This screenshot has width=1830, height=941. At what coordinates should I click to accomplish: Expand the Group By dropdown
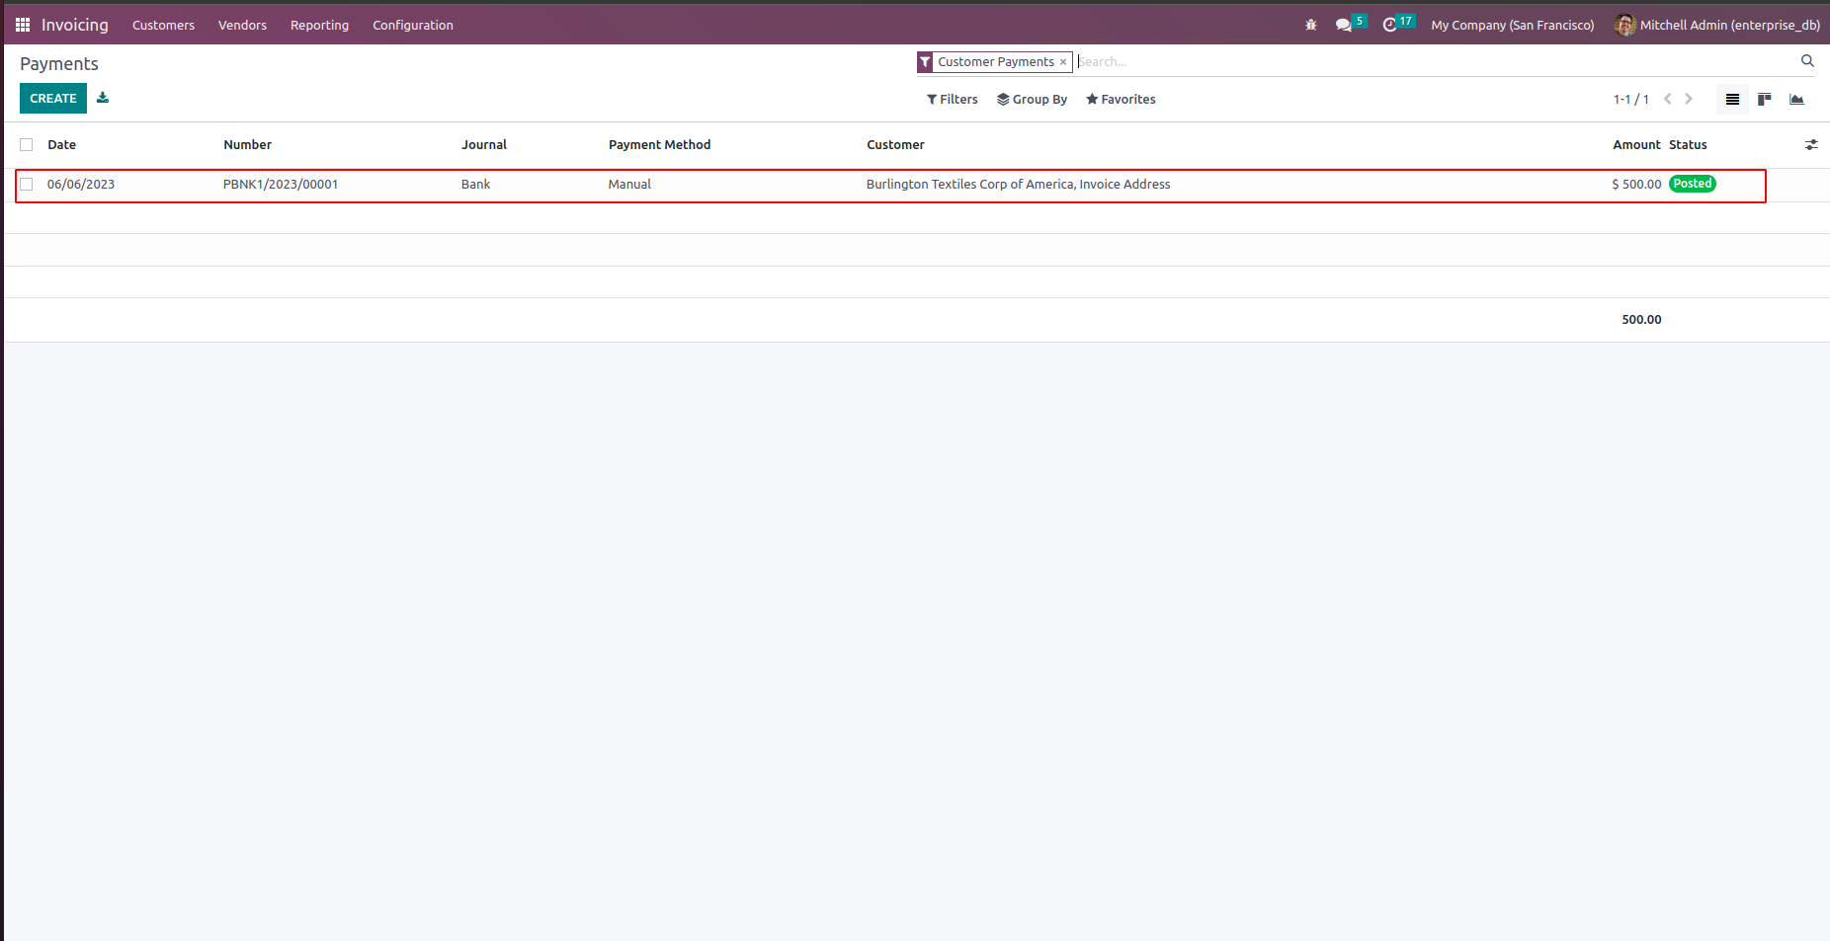(1033, 99)
